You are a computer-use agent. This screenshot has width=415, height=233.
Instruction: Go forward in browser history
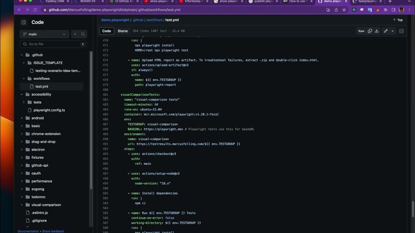[27, 10]
